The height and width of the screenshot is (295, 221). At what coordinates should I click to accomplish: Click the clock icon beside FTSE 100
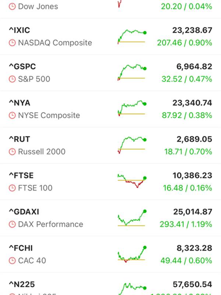click(x=13, y=188)
